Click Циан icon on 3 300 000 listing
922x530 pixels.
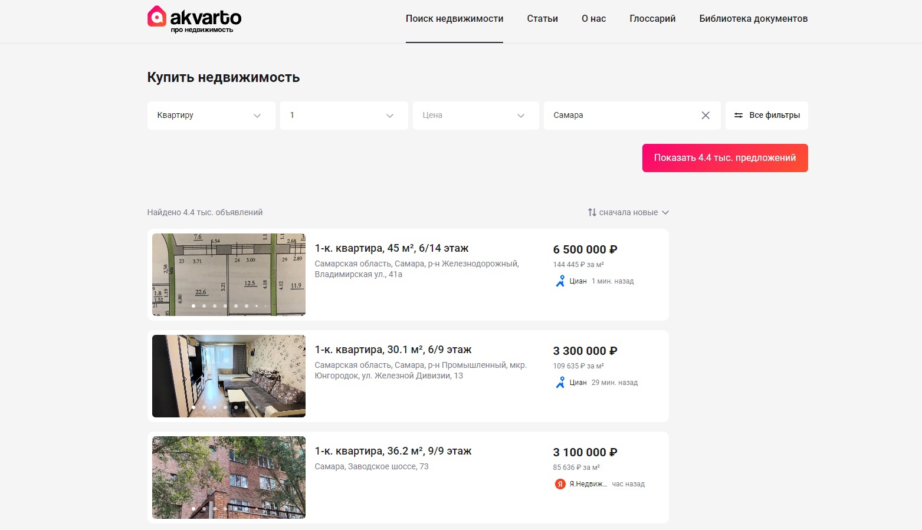(x=560, y=383)
